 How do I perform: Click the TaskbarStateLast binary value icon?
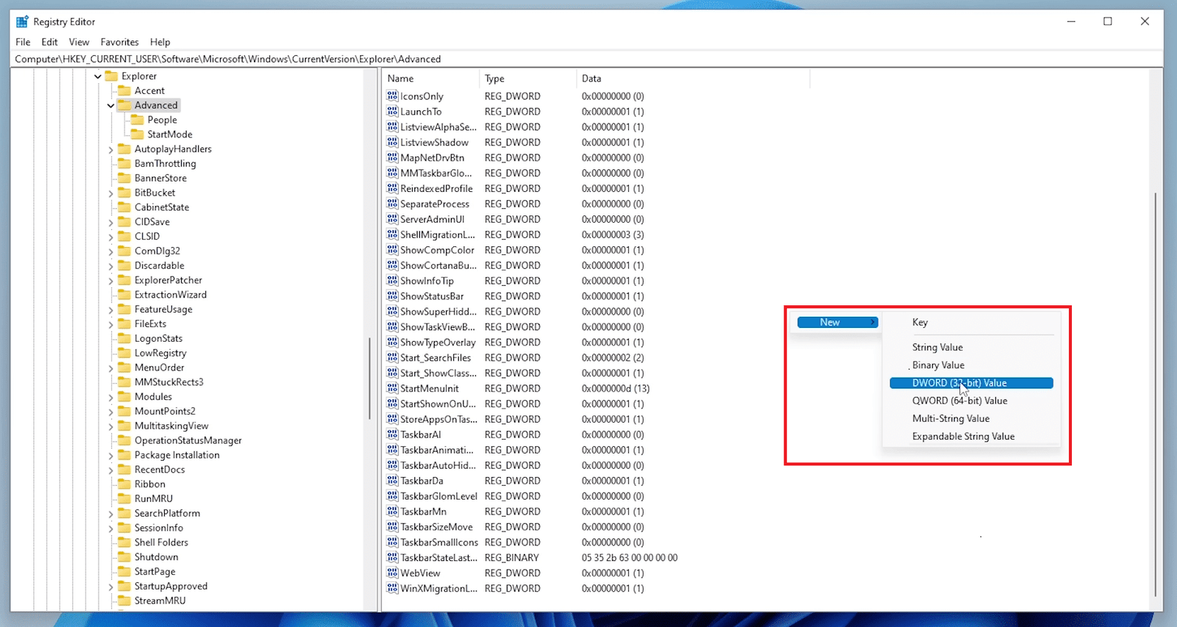point(392,558)
